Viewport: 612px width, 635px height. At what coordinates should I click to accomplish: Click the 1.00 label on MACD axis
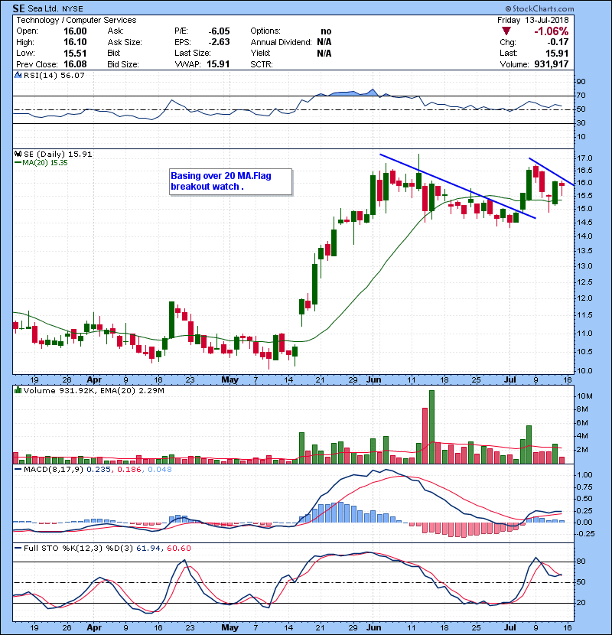[x=584, y=474]
